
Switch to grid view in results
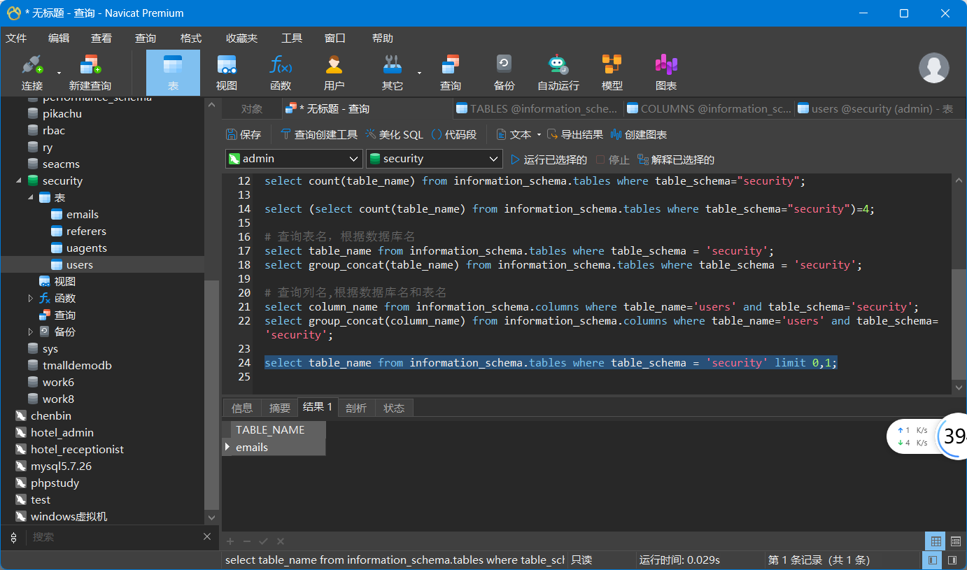coord(935,541)
